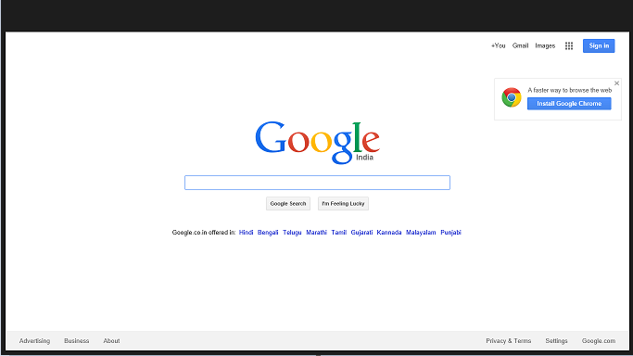
Task: Open the +You link
Action: click(x=499, y=45)
